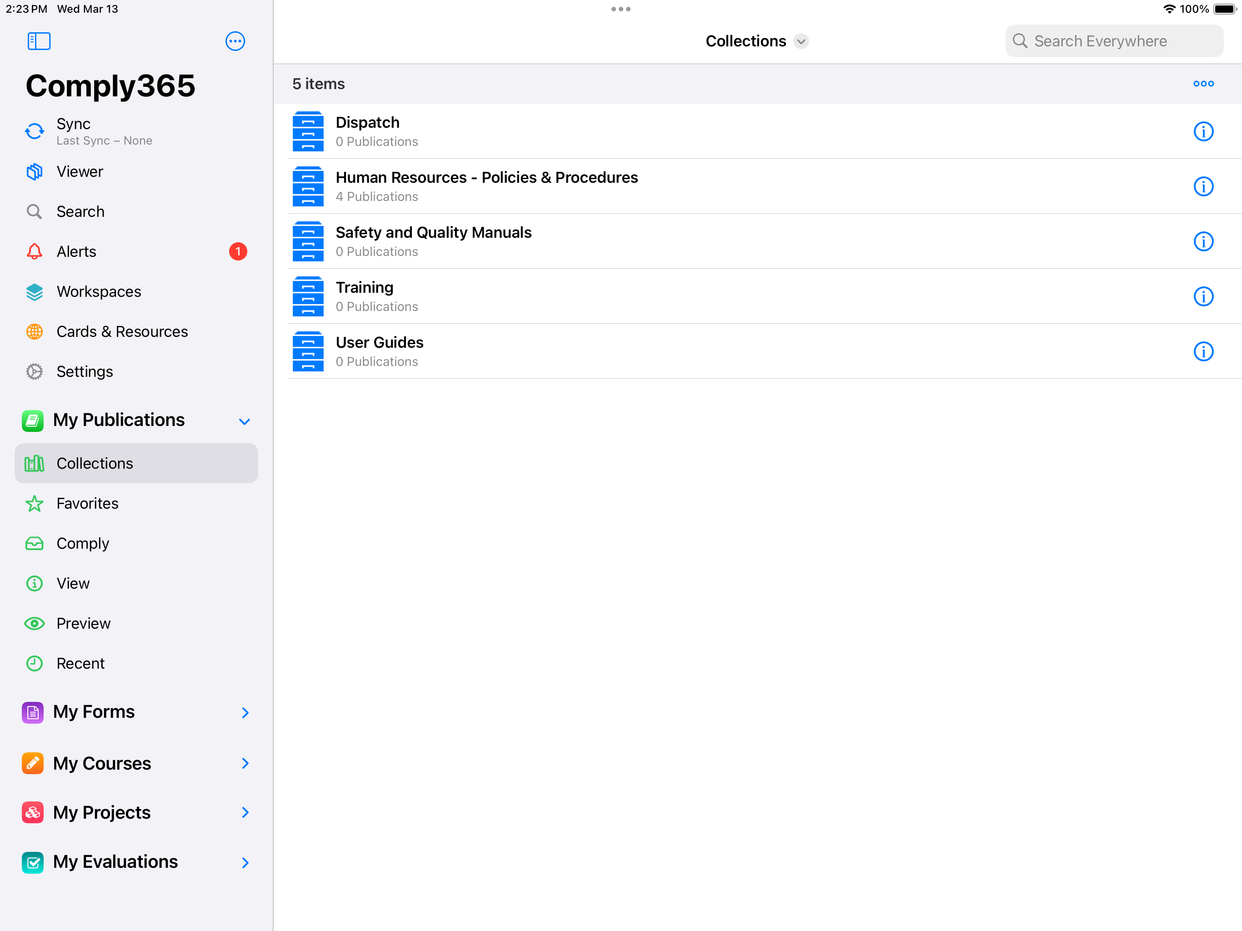Open the User Guides collection

(x=379, y=351)
